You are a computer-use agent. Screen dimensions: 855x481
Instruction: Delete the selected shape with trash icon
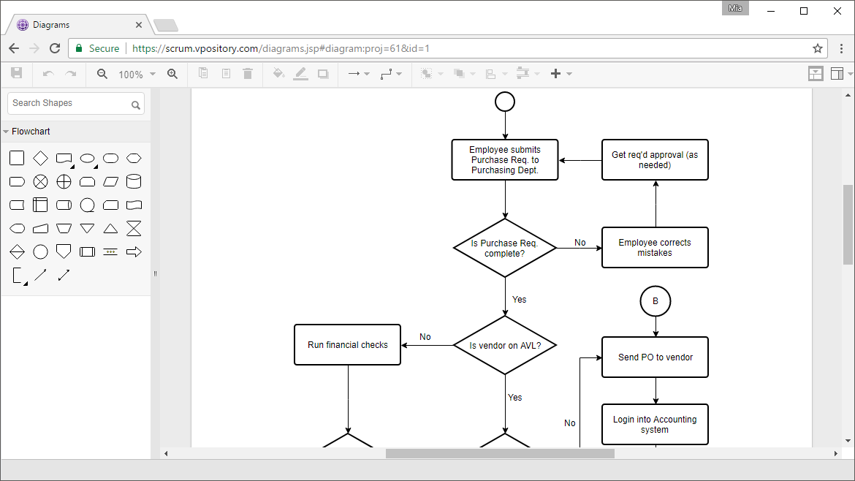248,73
